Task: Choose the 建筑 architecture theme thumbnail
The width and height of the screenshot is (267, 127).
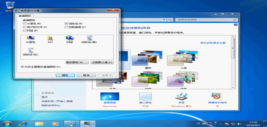Action: pyautogui.click(x=148, y=59)
